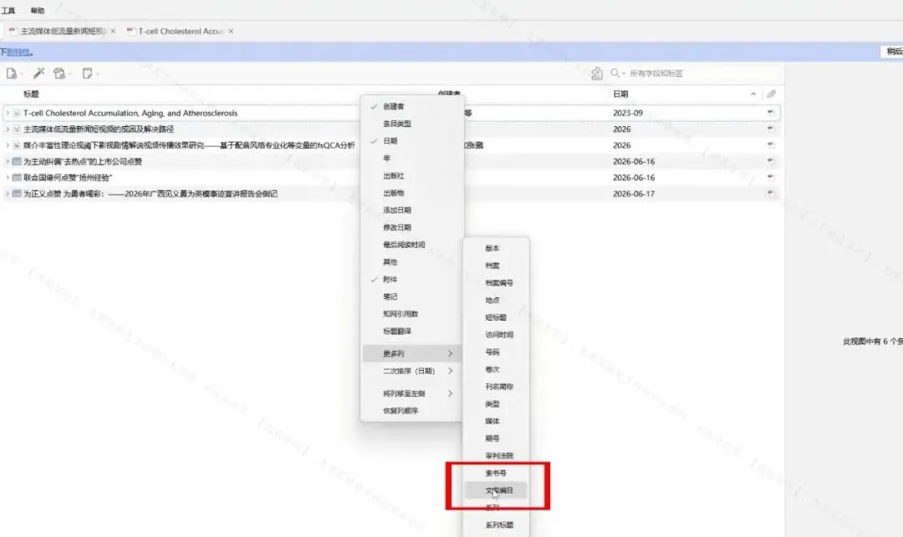The width and height of the screenshot is (903, 537).
Task: Close the 主流媒体低流量 tab
Action: [113, 31]
